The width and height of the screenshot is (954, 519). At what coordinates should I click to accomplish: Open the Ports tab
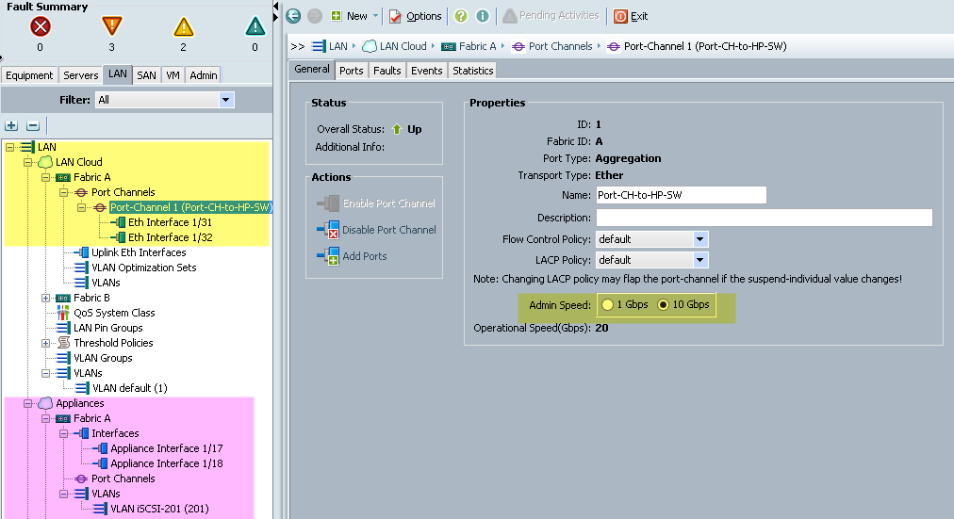(x=351, y=71)
